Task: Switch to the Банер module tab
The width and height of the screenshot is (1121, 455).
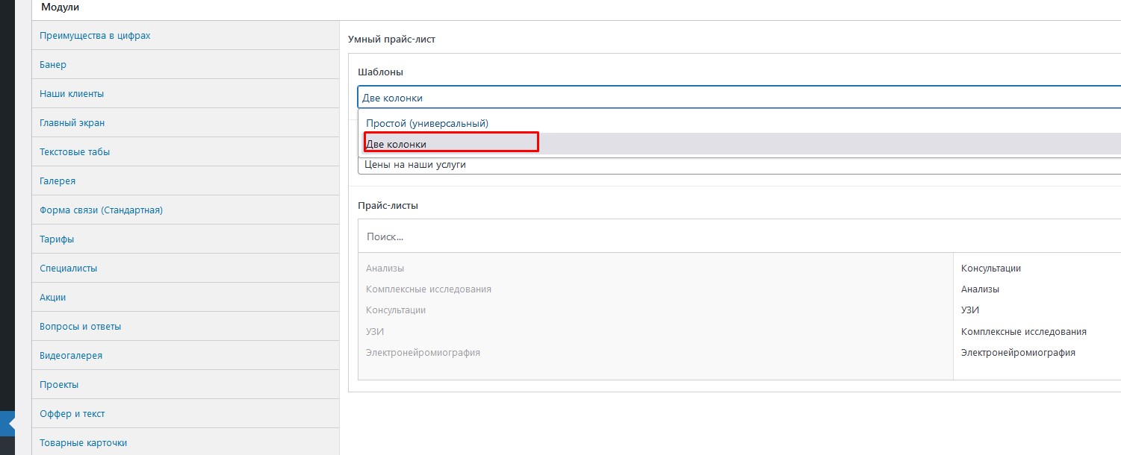Action: (x=53, y=65)
